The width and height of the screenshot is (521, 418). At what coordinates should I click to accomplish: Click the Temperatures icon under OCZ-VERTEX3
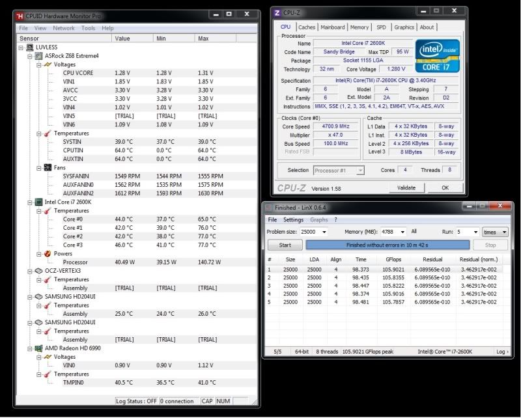(48, 279)
